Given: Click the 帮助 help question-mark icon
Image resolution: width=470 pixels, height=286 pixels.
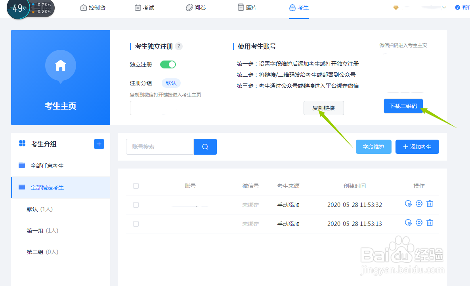Looking at the screenshot, I should pos(457,7).
